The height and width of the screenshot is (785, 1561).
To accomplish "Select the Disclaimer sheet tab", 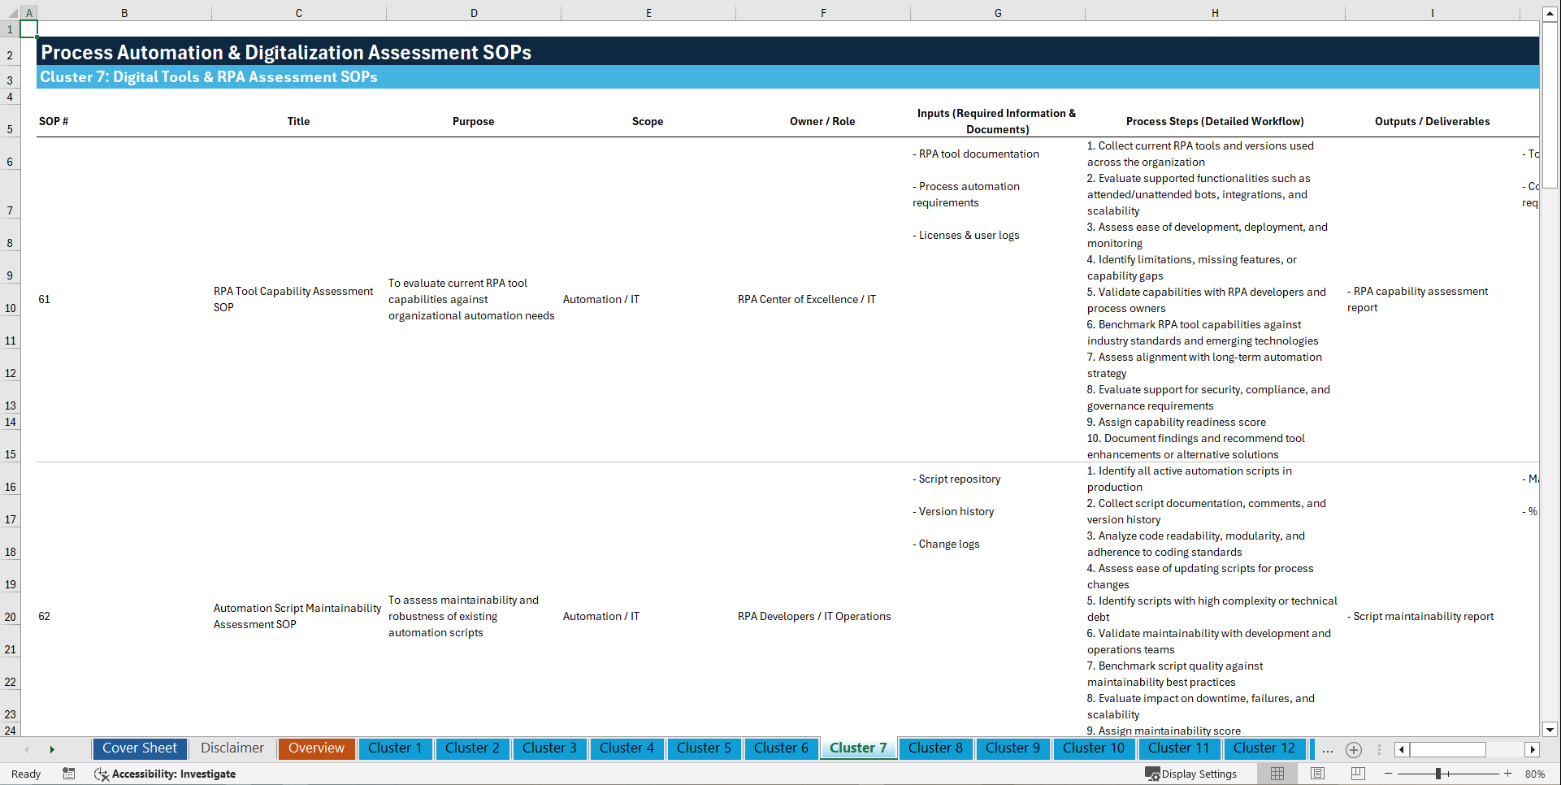I will 232,748.
